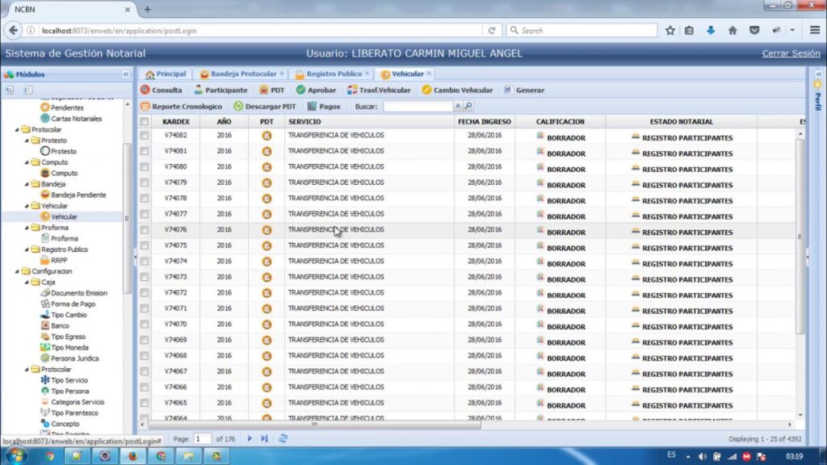Click the PDT icon in row V74082
This screenshot has width=827, height=465.
tap(267, 136)
